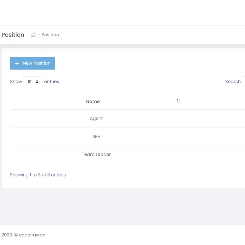Select the SPV row

pyautogui.click(x=96, y=137)
